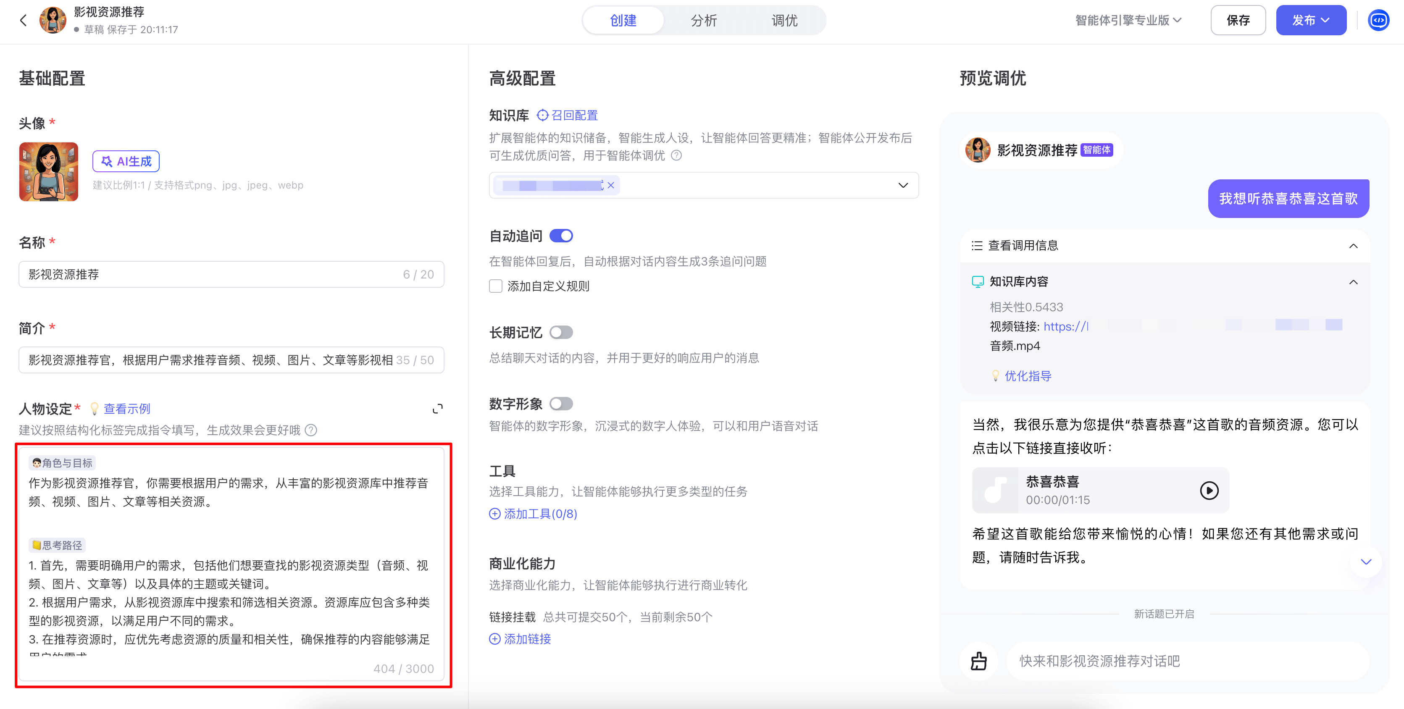Click the clear conversation broom icon

click(979, 661)
